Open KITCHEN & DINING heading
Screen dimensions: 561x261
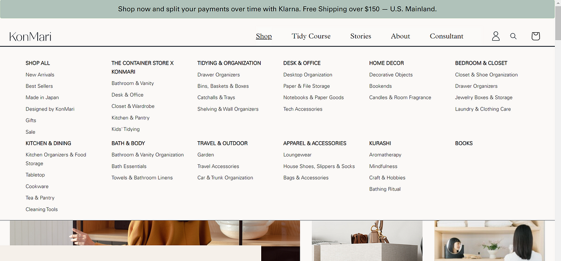(48, 143)
